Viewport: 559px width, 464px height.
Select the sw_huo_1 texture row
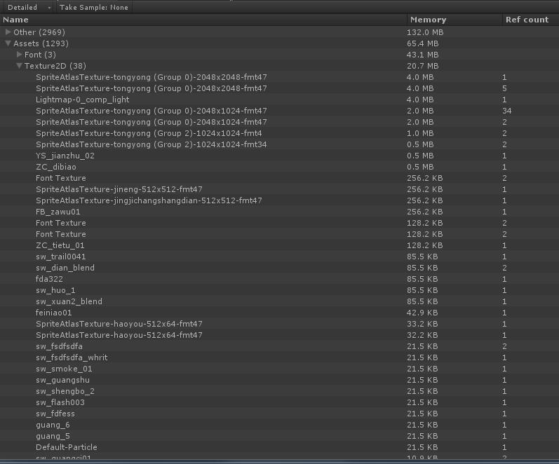click(x=279, y=290)
